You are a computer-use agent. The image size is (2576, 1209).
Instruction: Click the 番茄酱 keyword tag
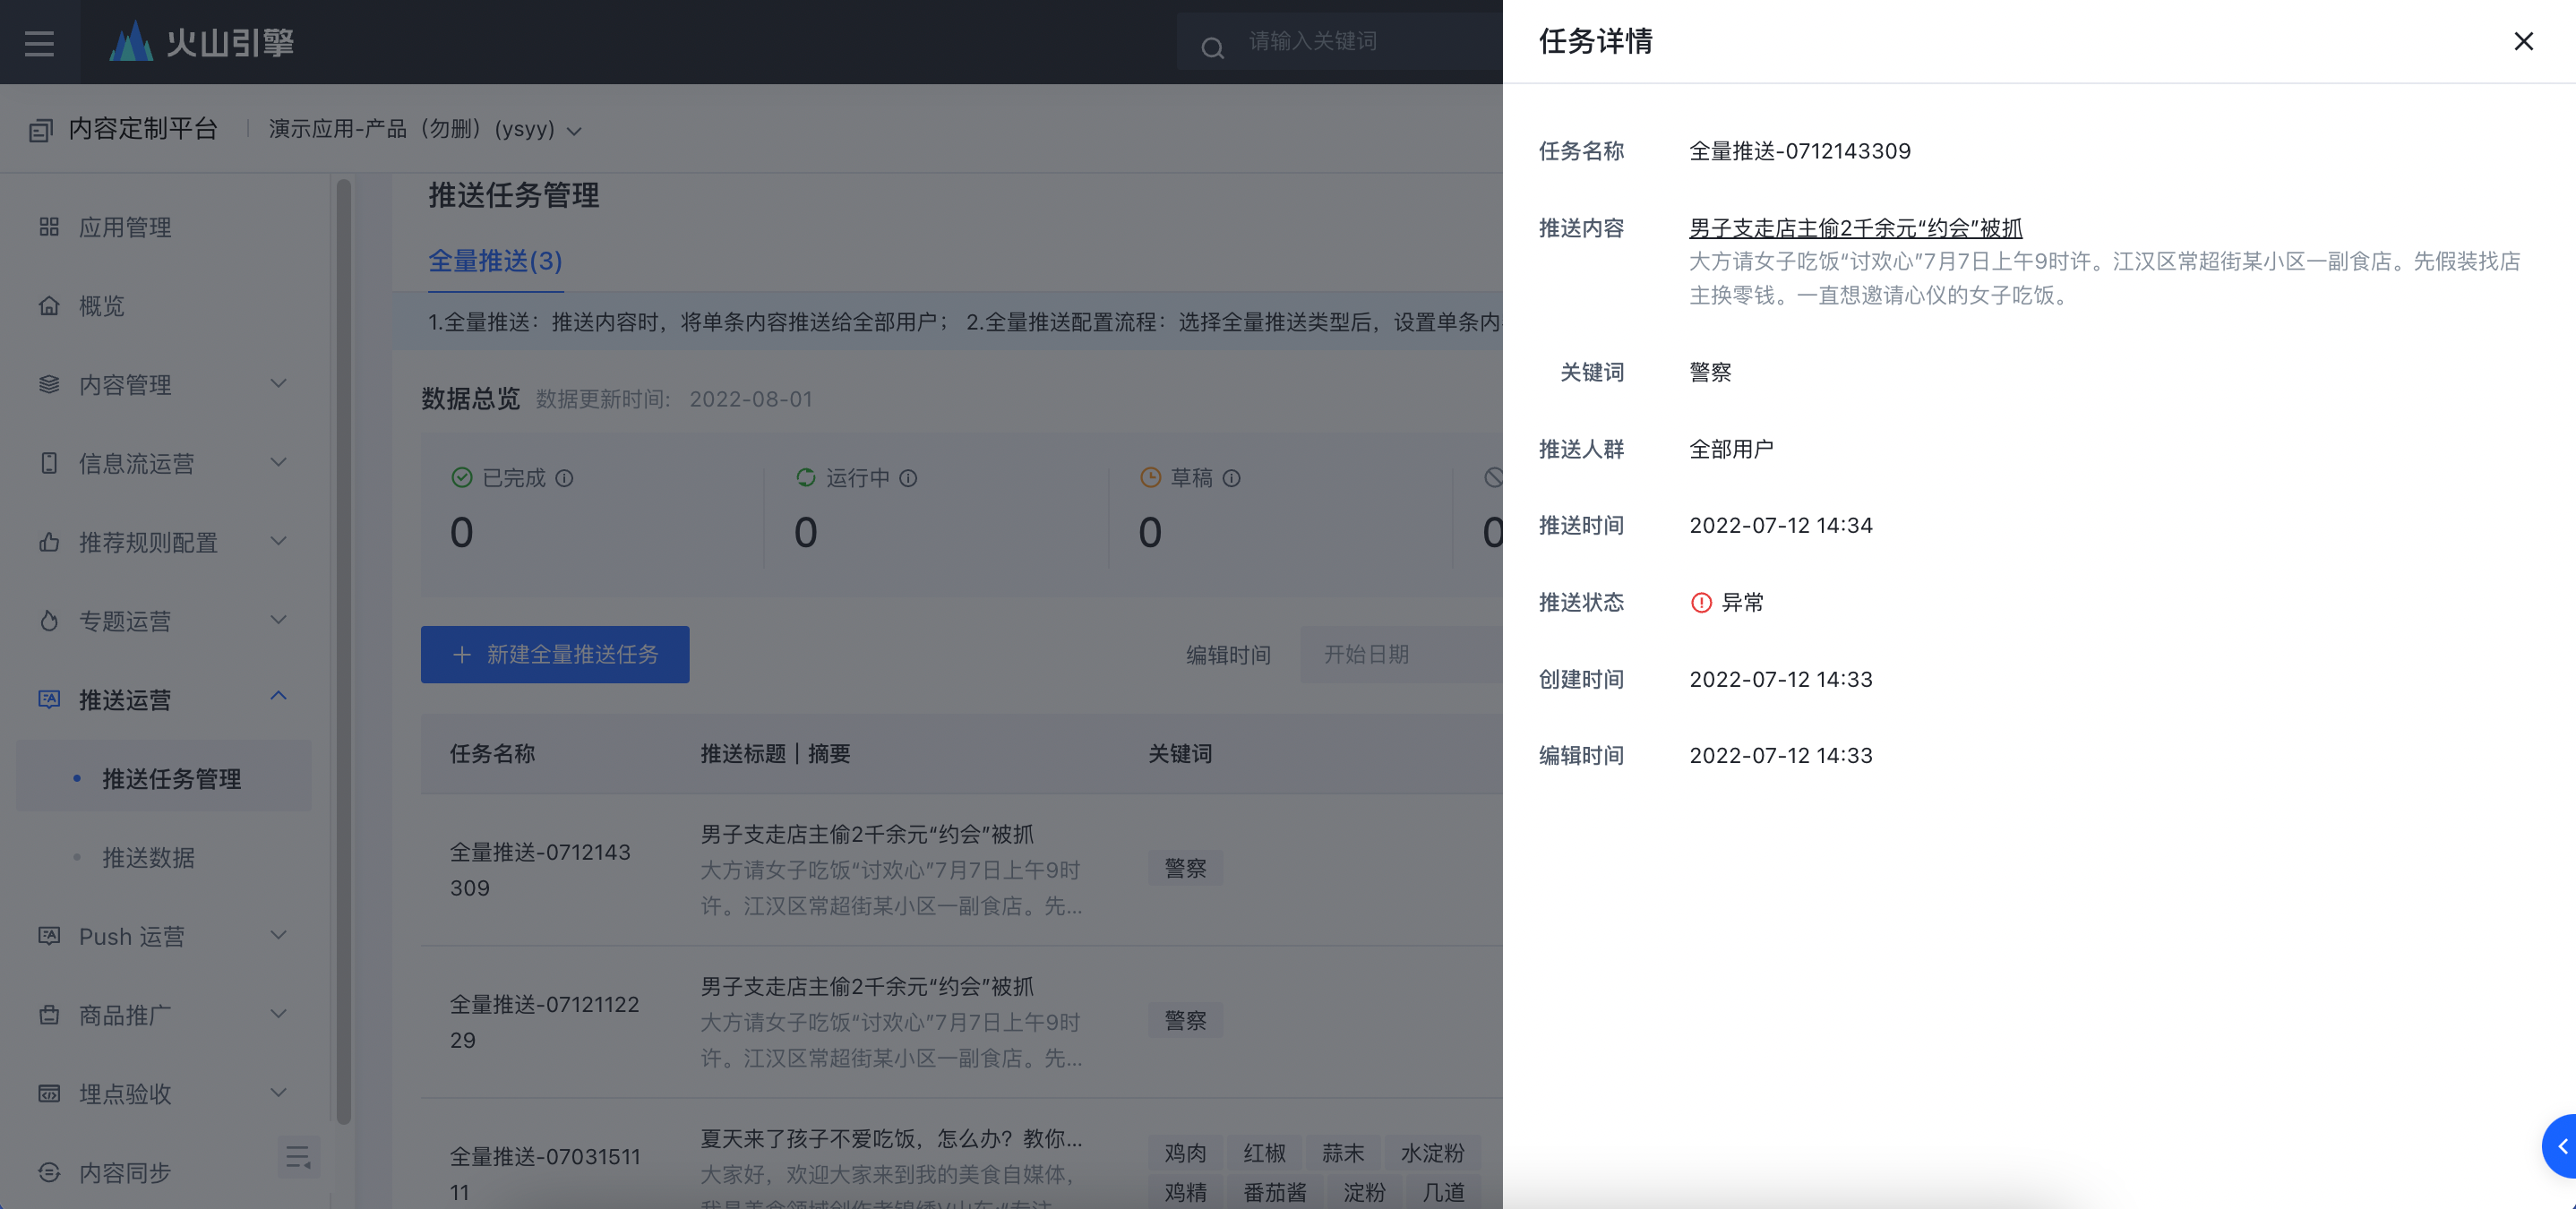(x=1275, y=1192)
